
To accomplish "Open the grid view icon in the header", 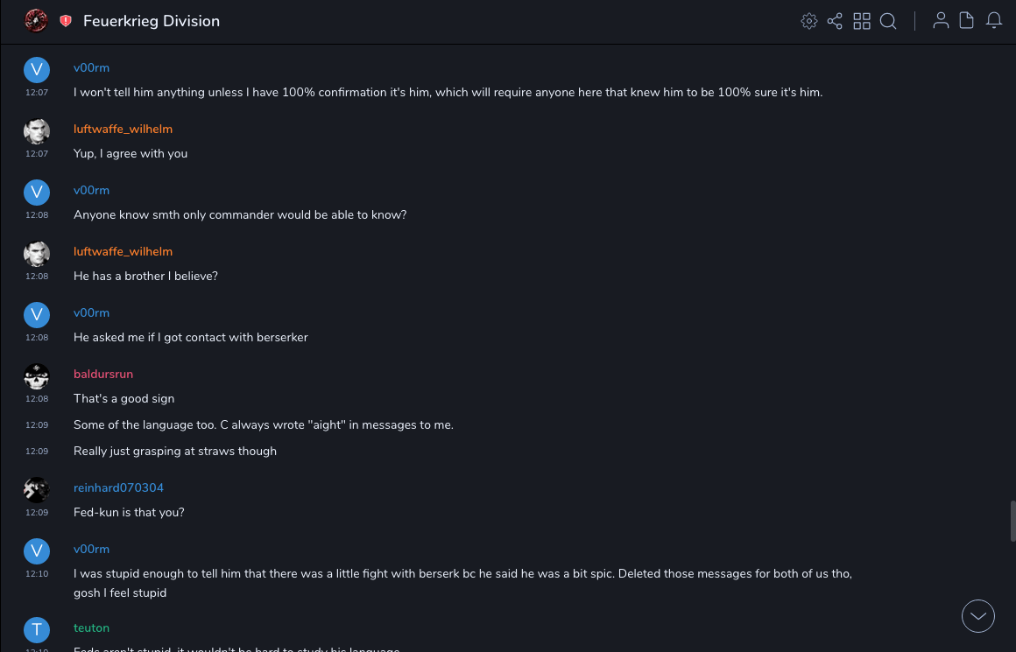I will click(862, 21).
